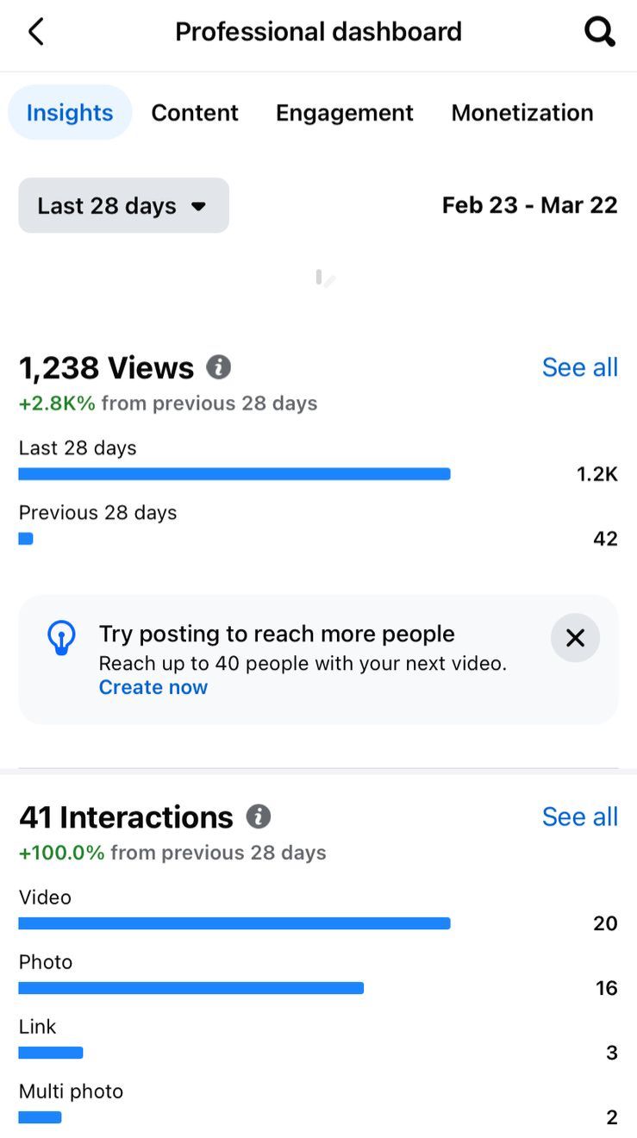Tap See all for Interactions
Image resolution: width=637 pixels, height=1138 pixels.
click(579, 816)
